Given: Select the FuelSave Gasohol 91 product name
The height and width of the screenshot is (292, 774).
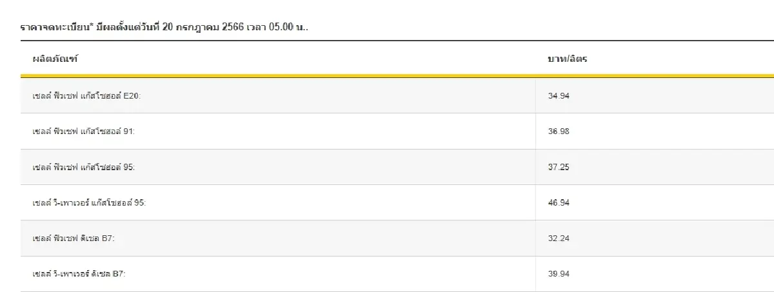Looking at the screenshot, I should point(83,131).
